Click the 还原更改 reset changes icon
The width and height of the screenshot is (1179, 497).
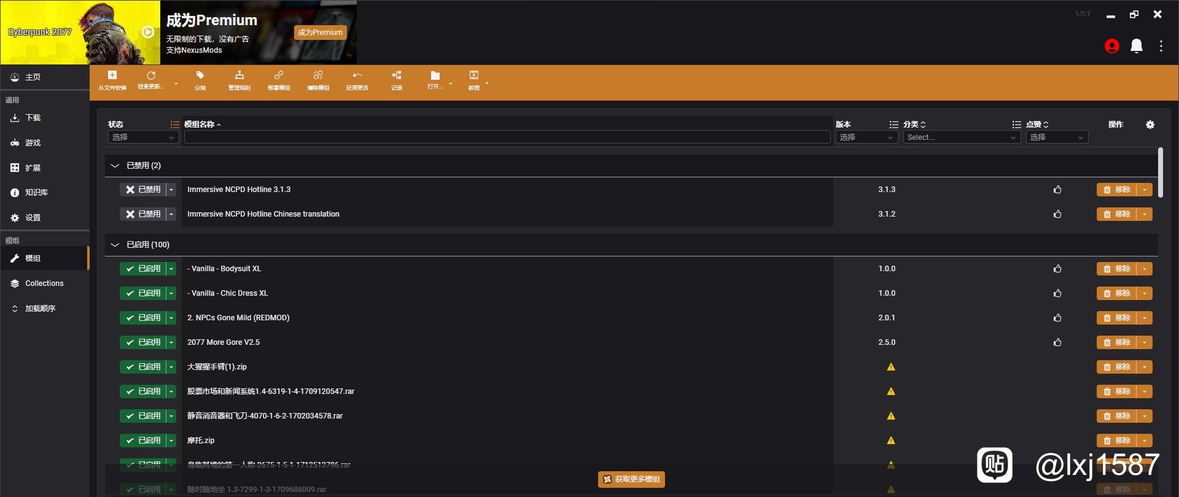tap(357, 80)
